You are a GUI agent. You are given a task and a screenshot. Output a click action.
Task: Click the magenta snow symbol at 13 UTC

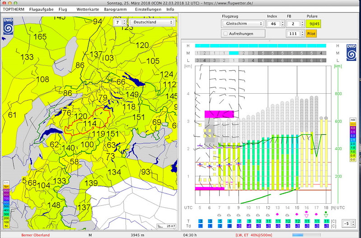pos(278,214)
